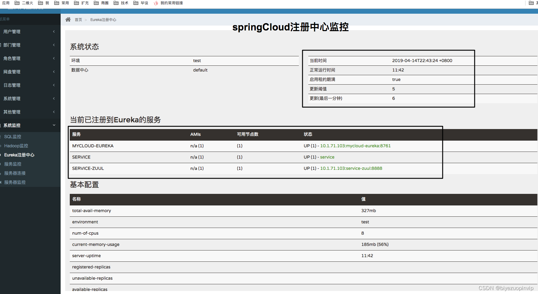Expand the 网盘管理 menu
Screen dimensions: 538x294
click(x=30, y=72)
